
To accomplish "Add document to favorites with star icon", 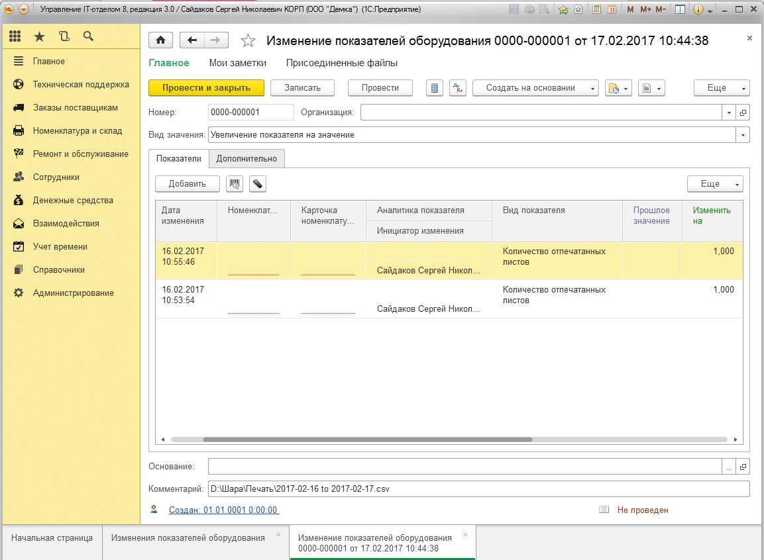I will click(248, 41).
